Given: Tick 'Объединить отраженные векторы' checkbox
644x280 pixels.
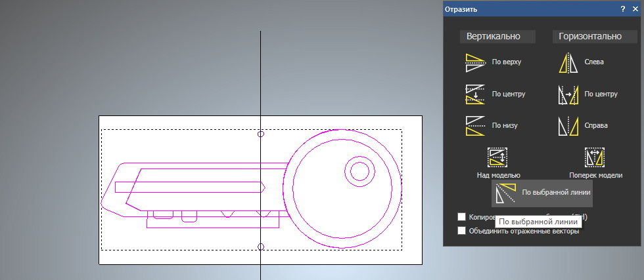Looking at the screenshot, I should 462,230.
